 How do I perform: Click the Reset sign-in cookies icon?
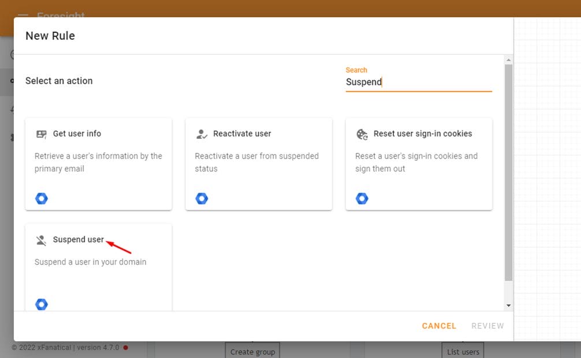[x=362, y=134]
